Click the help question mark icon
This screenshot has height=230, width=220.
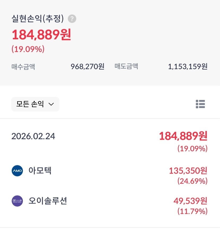tap(72, 19)
